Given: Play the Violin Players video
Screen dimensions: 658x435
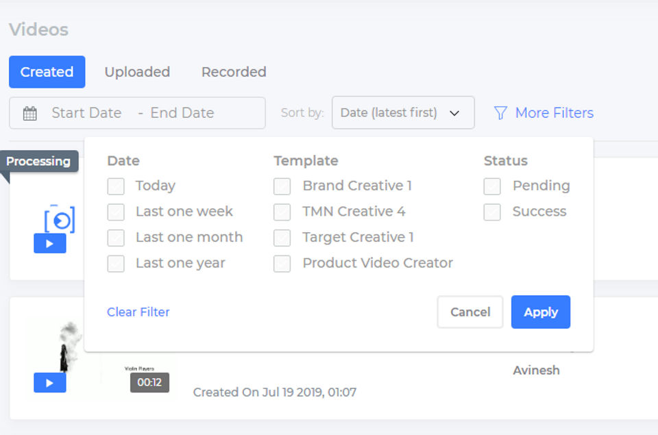Looking at the screenshot, I should pos(49,382).
